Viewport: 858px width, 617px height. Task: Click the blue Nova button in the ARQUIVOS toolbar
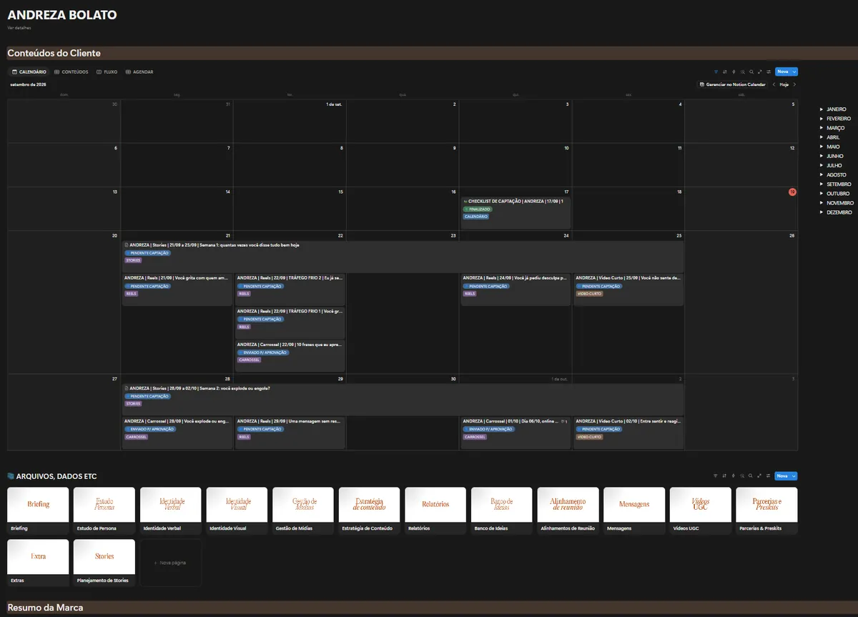(783, 475)
